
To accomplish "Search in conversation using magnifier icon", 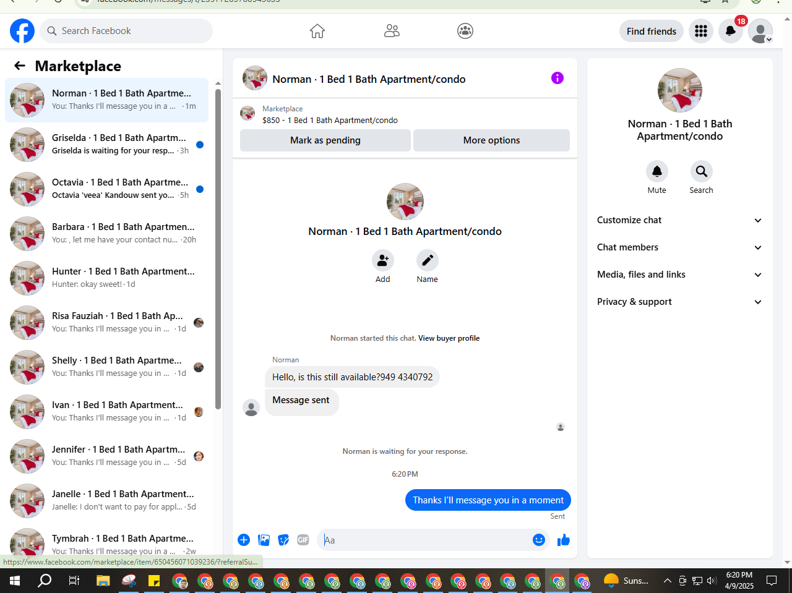I will 702,171.
